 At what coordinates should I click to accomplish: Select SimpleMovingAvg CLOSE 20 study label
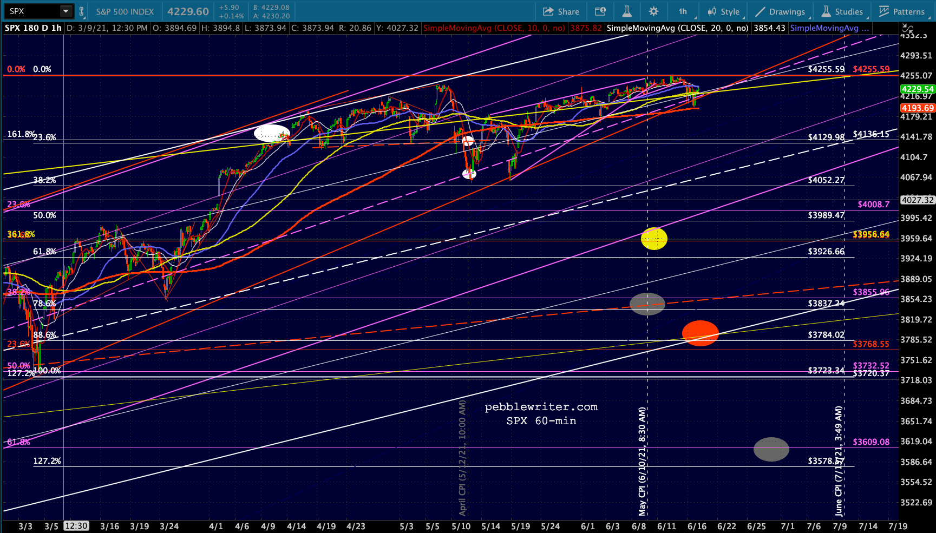pyautogui.click(x=678, y=28)
